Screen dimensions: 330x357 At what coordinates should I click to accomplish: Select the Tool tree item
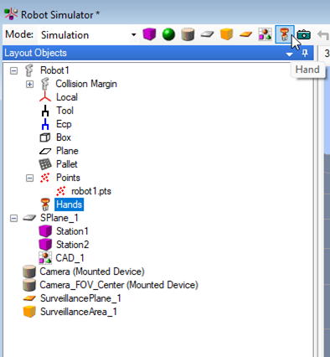tap(65, 111)
